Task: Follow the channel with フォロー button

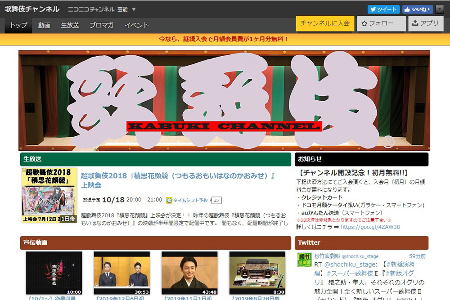Action: (x=382, y=23)
